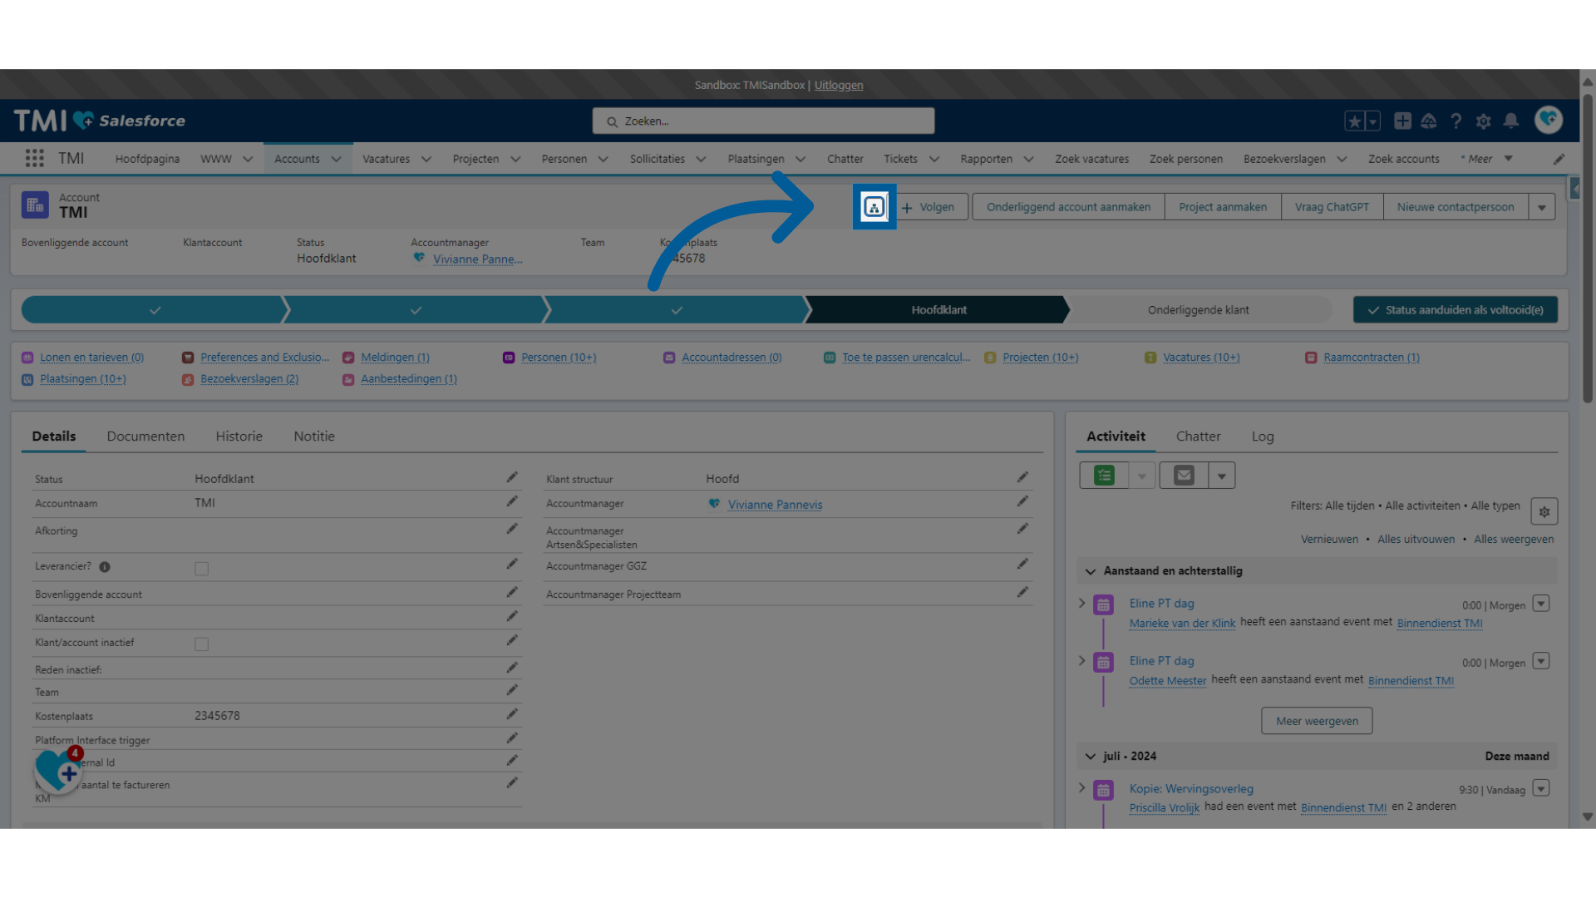Open the Raamcontracten (1) related list
This screenshot has width=1596, height=898.
click(x=1372, y=358)
